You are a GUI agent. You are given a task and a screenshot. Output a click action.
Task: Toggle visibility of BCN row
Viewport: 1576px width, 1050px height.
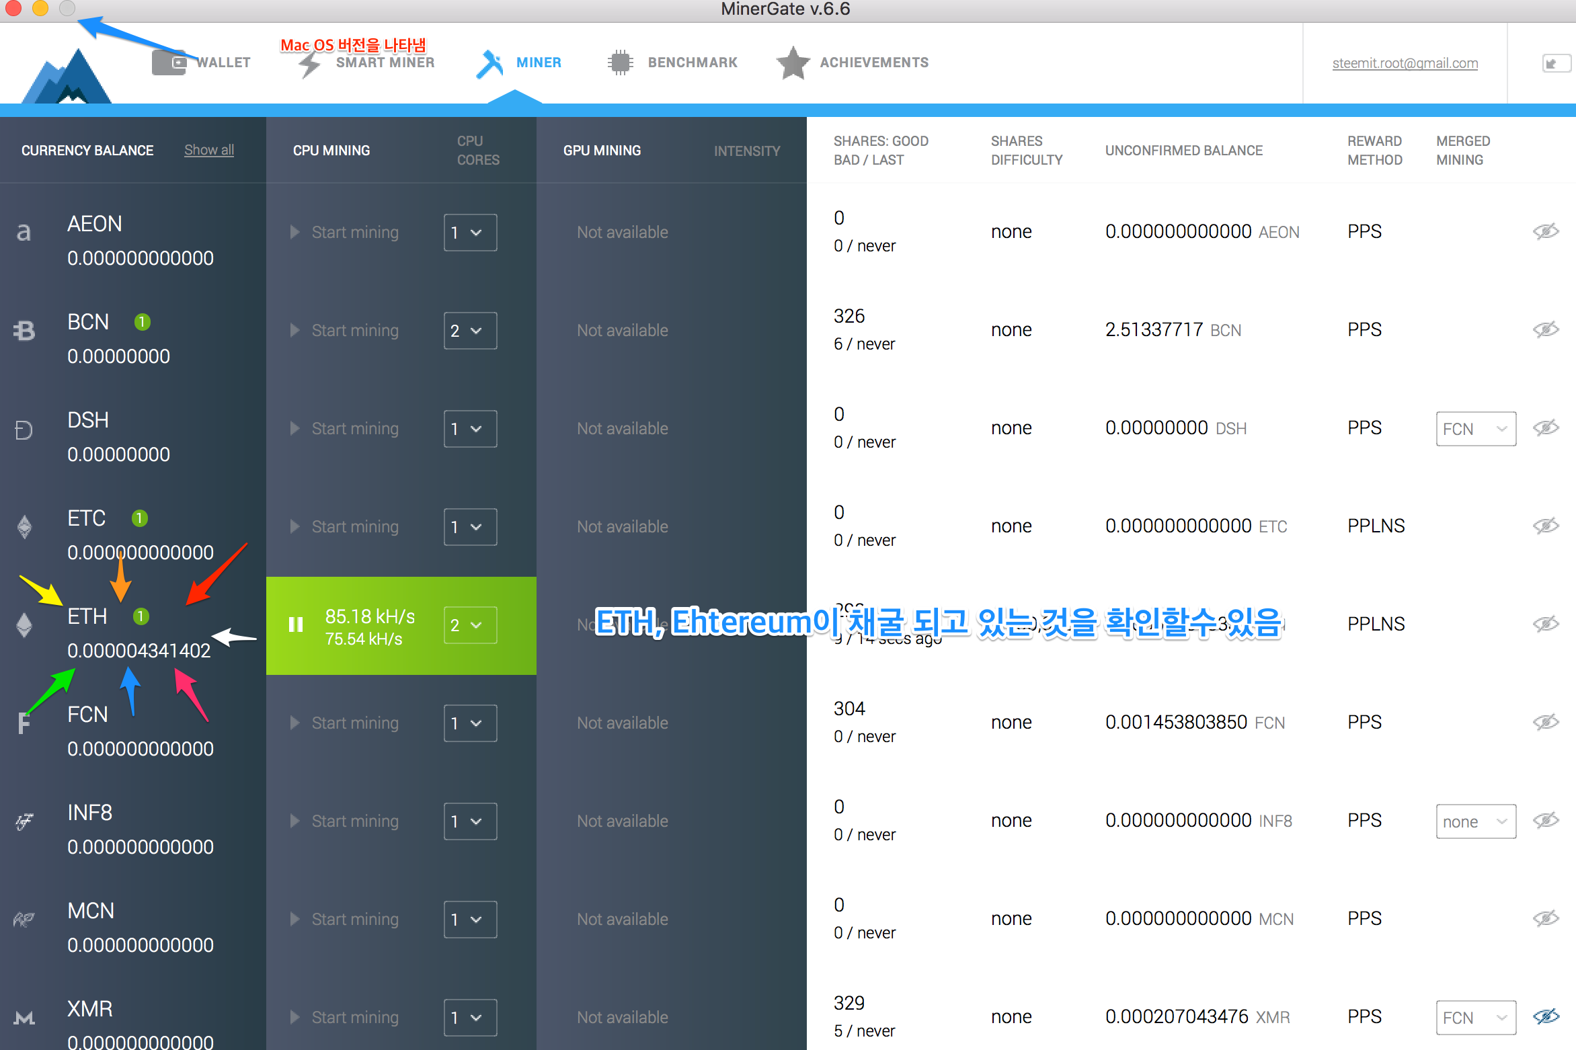1545,330
